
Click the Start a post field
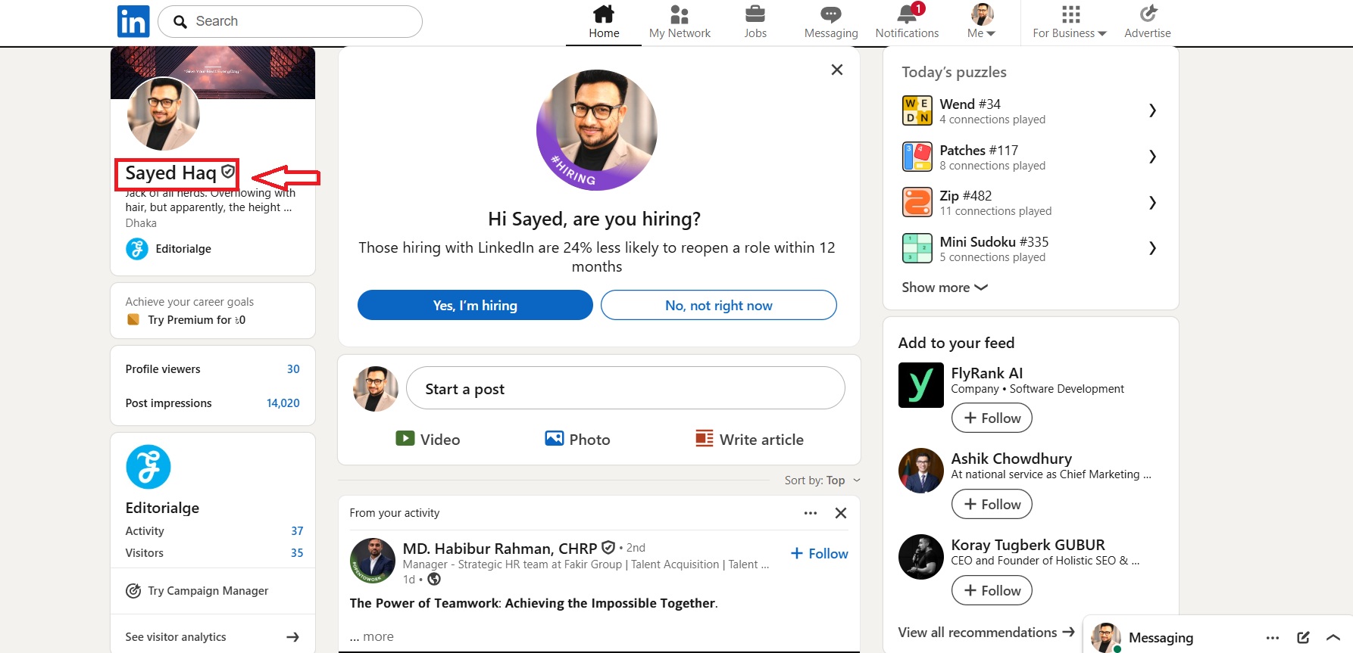pyautogui.click(x=626, y=388)
